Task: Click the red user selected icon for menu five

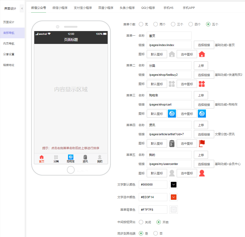Action: pos(202,173)
